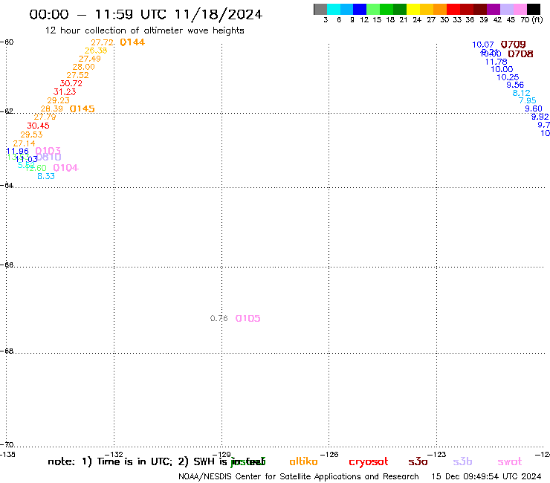This screenshot has height=483, width=550.
Task: Select the blue value 10.25
Action: pyautogui.click(x=508, y=77)
